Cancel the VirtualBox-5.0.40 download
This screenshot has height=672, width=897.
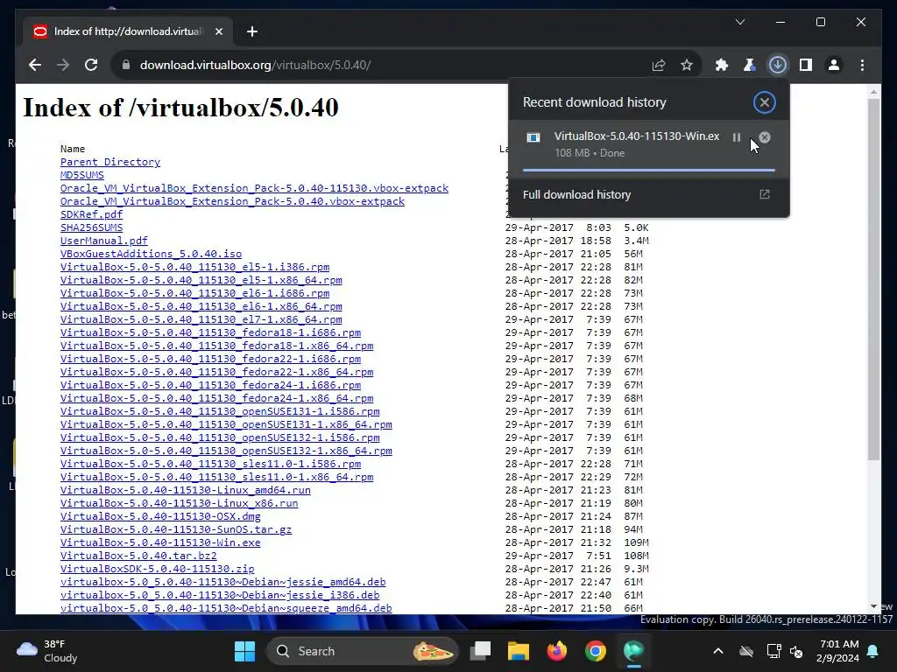pos(764,137)
